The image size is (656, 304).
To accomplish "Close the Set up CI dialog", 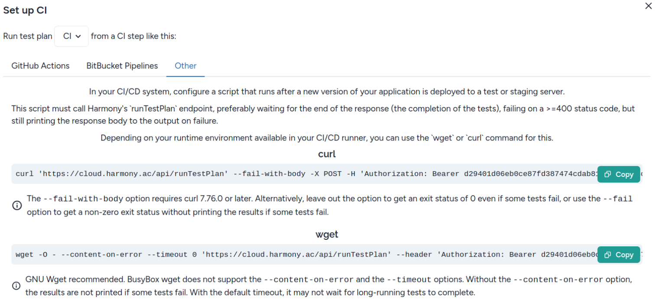I will (x=648, y=6).
